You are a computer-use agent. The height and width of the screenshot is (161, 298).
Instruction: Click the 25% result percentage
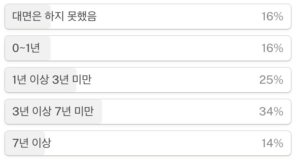[272, 80]
